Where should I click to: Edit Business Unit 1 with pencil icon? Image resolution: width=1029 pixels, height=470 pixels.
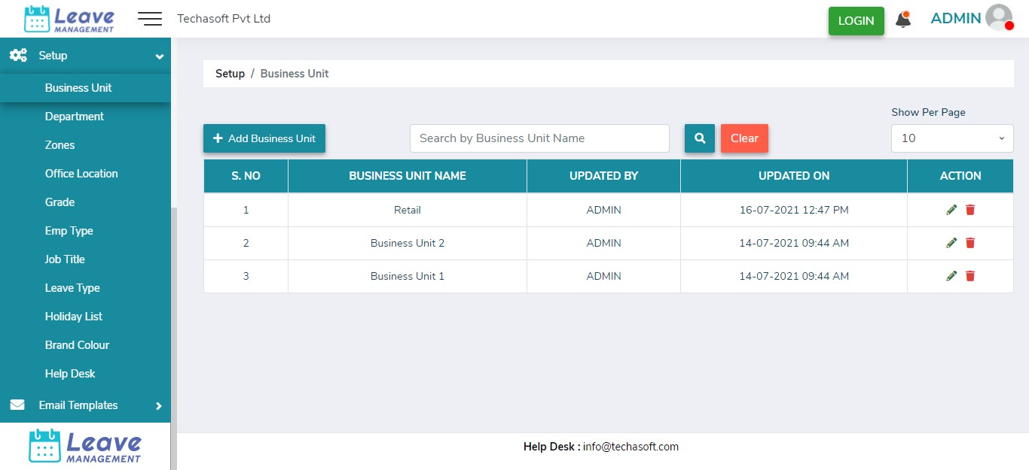(951, 276)
